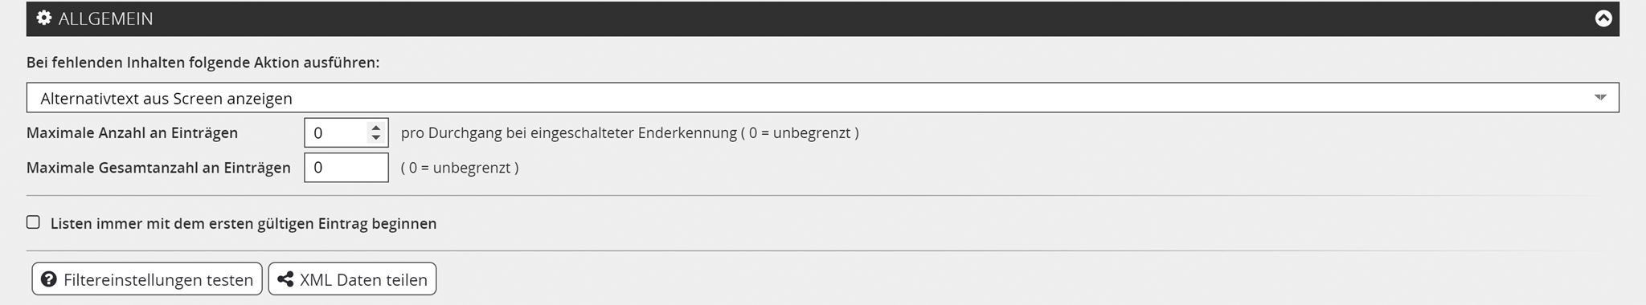The image size is (1646, 305).
Task: Click the gear icon beside ALLGEMEIN
Action: coord(44,18)
